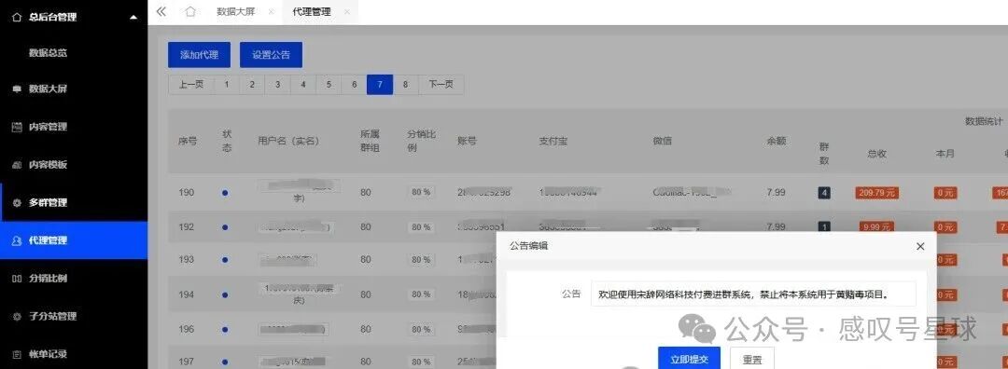Go to page 8
This screenshot has width=1008, height=369.
point(406,85)
